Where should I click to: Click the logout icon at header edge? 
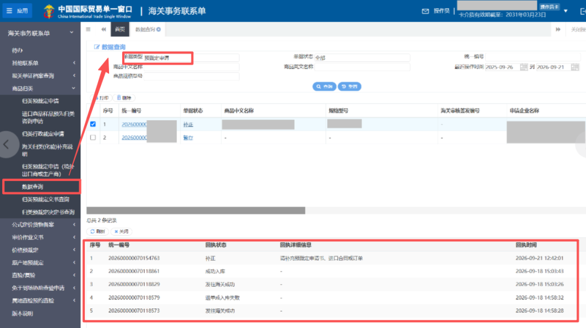(583, 11)
